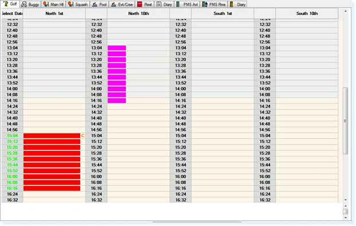Click the Evt/Crse tab icon
Image resolution: width=356 pixels, height=226 pixels.
point(114,5)
